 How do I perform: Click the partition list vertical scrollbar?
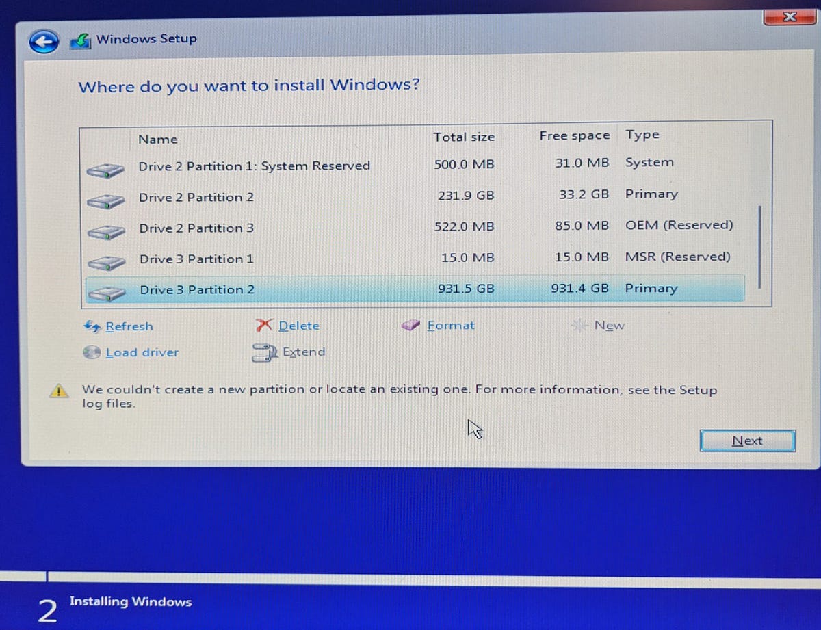tap(759, 246)
